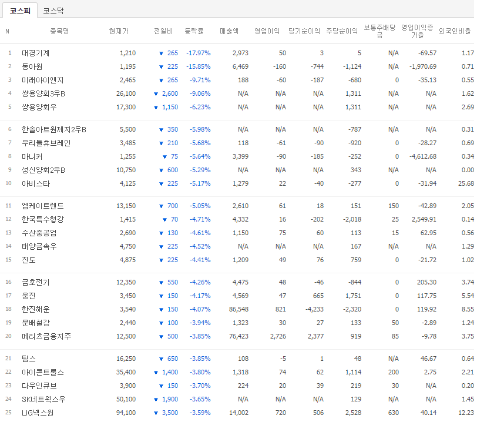The width and height of the screenshot is (477, 422).
Task: Open stock 문배철강
Action: [36, 323]
